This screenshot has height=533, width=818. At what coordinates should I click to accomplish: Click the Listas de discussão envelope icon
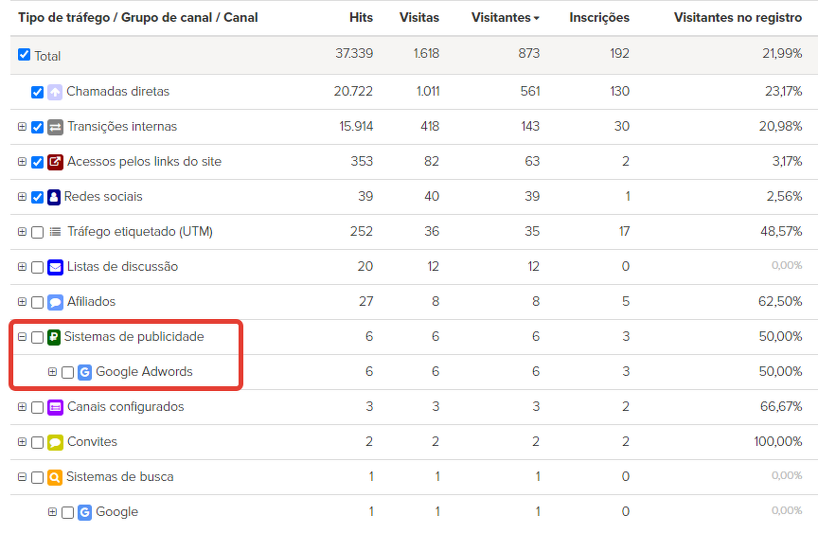[55, 267]
